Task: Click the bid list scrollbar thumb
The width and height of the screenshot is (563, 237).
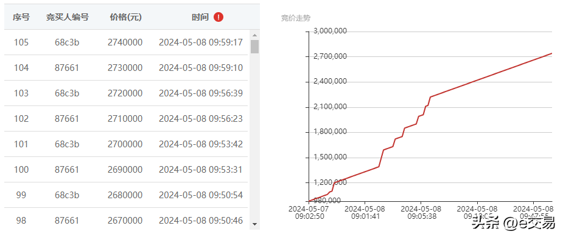Action: point(254,47)
